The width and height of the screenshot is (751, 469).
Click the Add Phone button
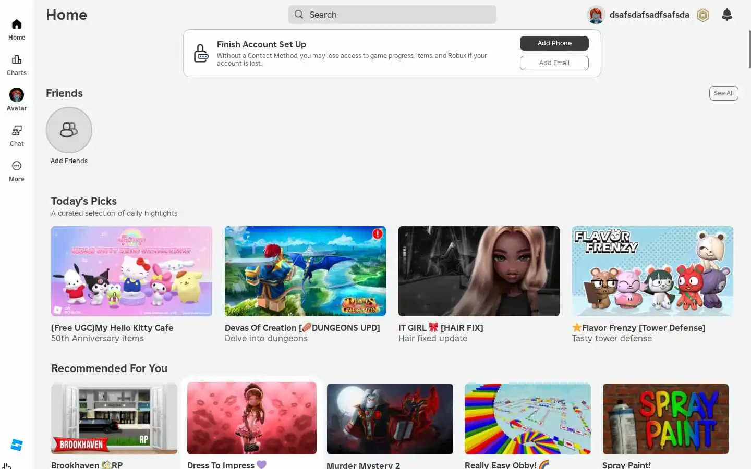(554, 43)
